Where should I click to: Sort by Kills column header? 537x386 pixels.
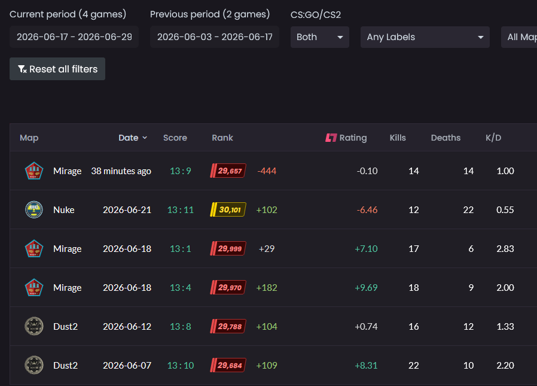[398, 138]
